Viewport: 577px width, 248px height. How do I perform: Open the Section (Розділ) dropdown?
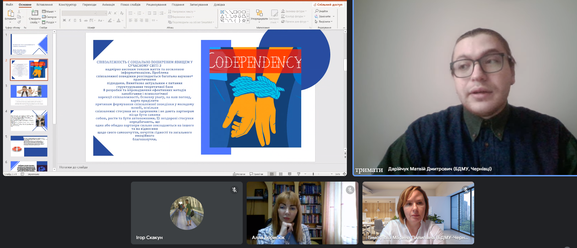pos(49,22)
